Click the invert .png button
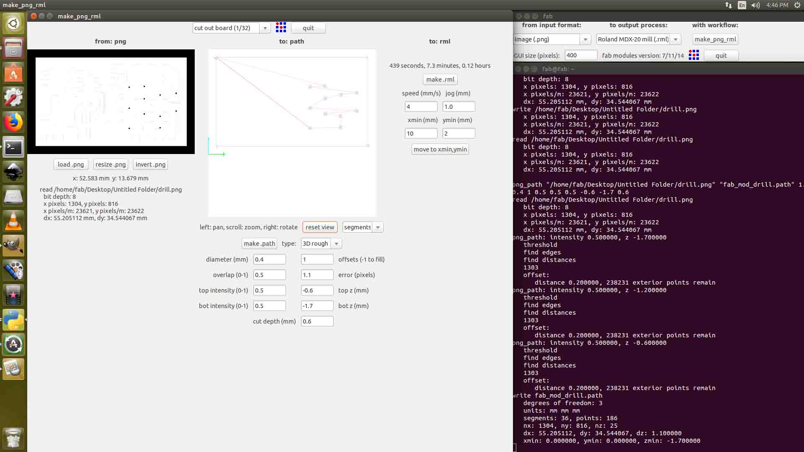Screen dimensions: 804x452 click(150, 164)
